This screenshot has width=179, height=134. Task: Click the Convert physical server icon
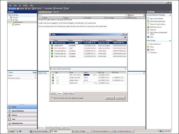tap(148, 21)
